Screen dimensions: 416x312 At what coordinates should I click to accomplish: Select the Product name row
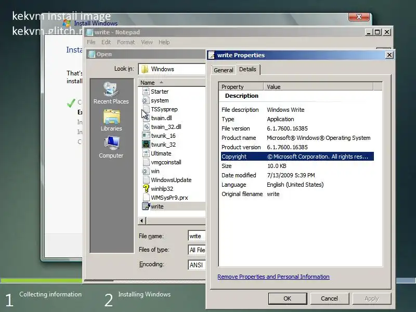(297, 138)
